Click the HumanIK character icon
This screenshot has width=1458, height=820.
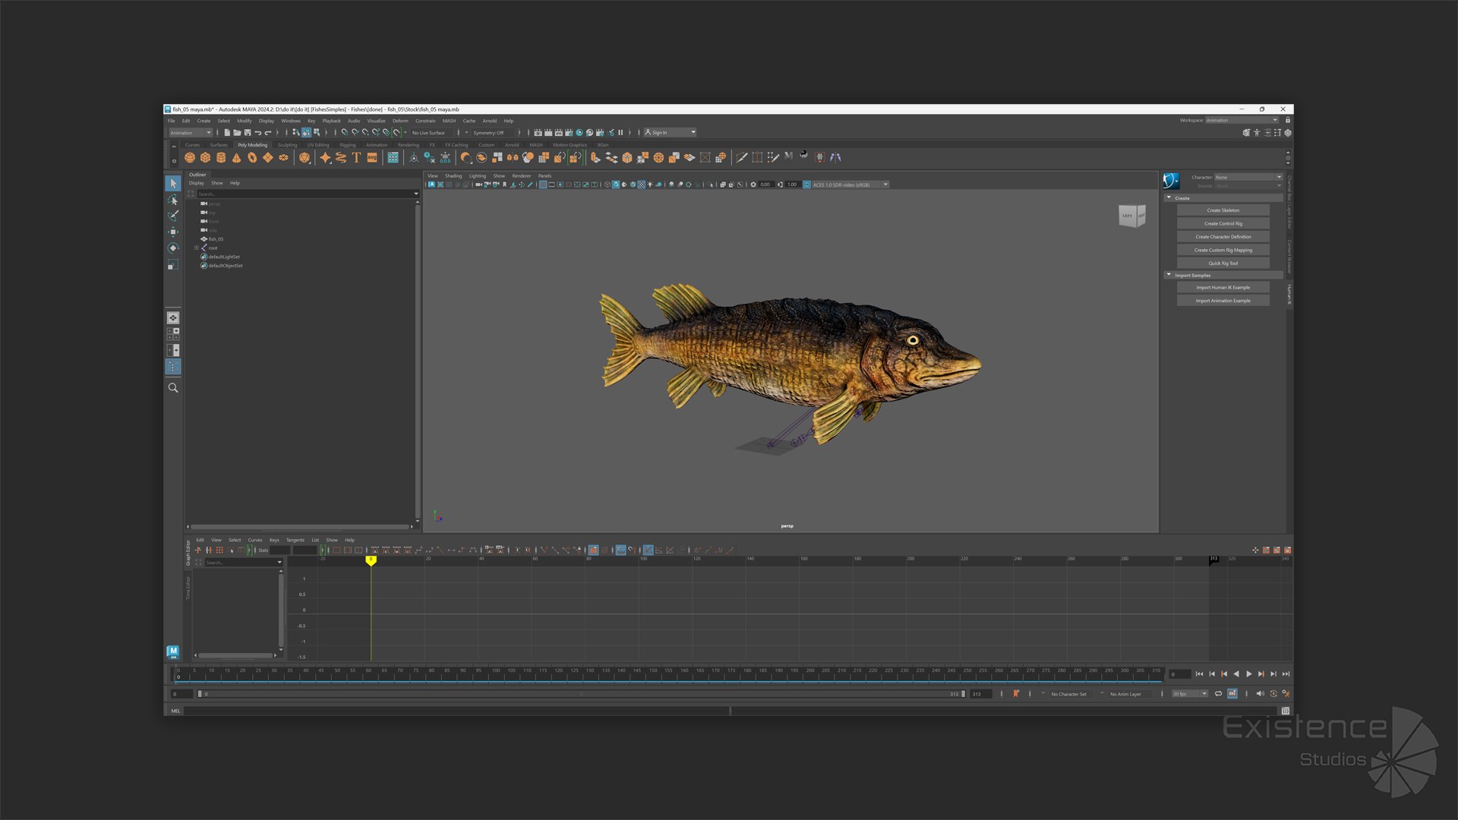pos(1170,181)
